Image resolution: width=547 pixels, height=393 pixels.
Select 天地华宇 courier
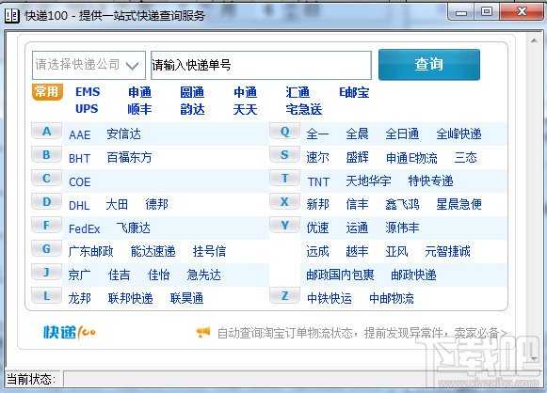pyautogui.click(x=368, y=181)
